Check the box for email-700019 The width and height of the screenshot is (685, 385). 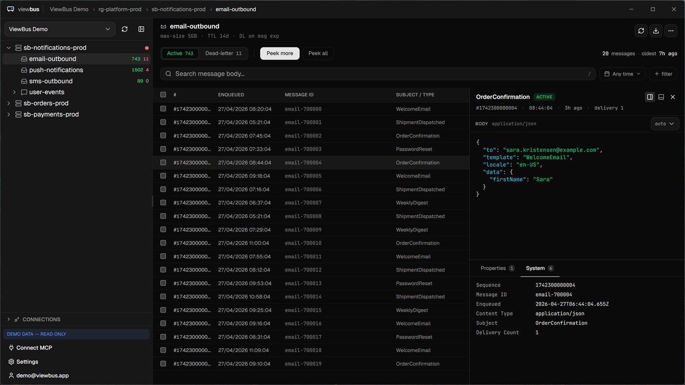tap(163, 363)
